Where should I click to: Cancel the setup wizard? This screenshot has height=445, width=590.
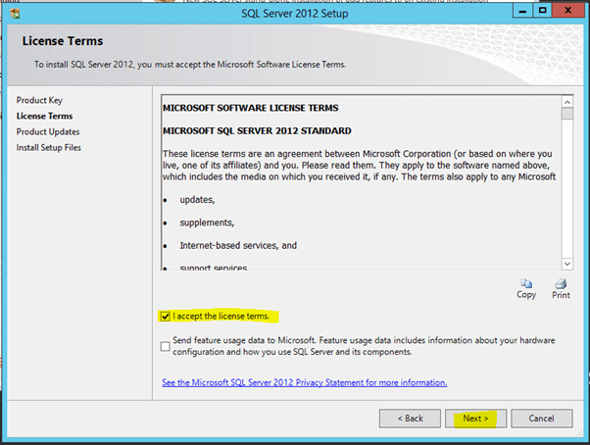pyautogui.click(x=541, y=418)
